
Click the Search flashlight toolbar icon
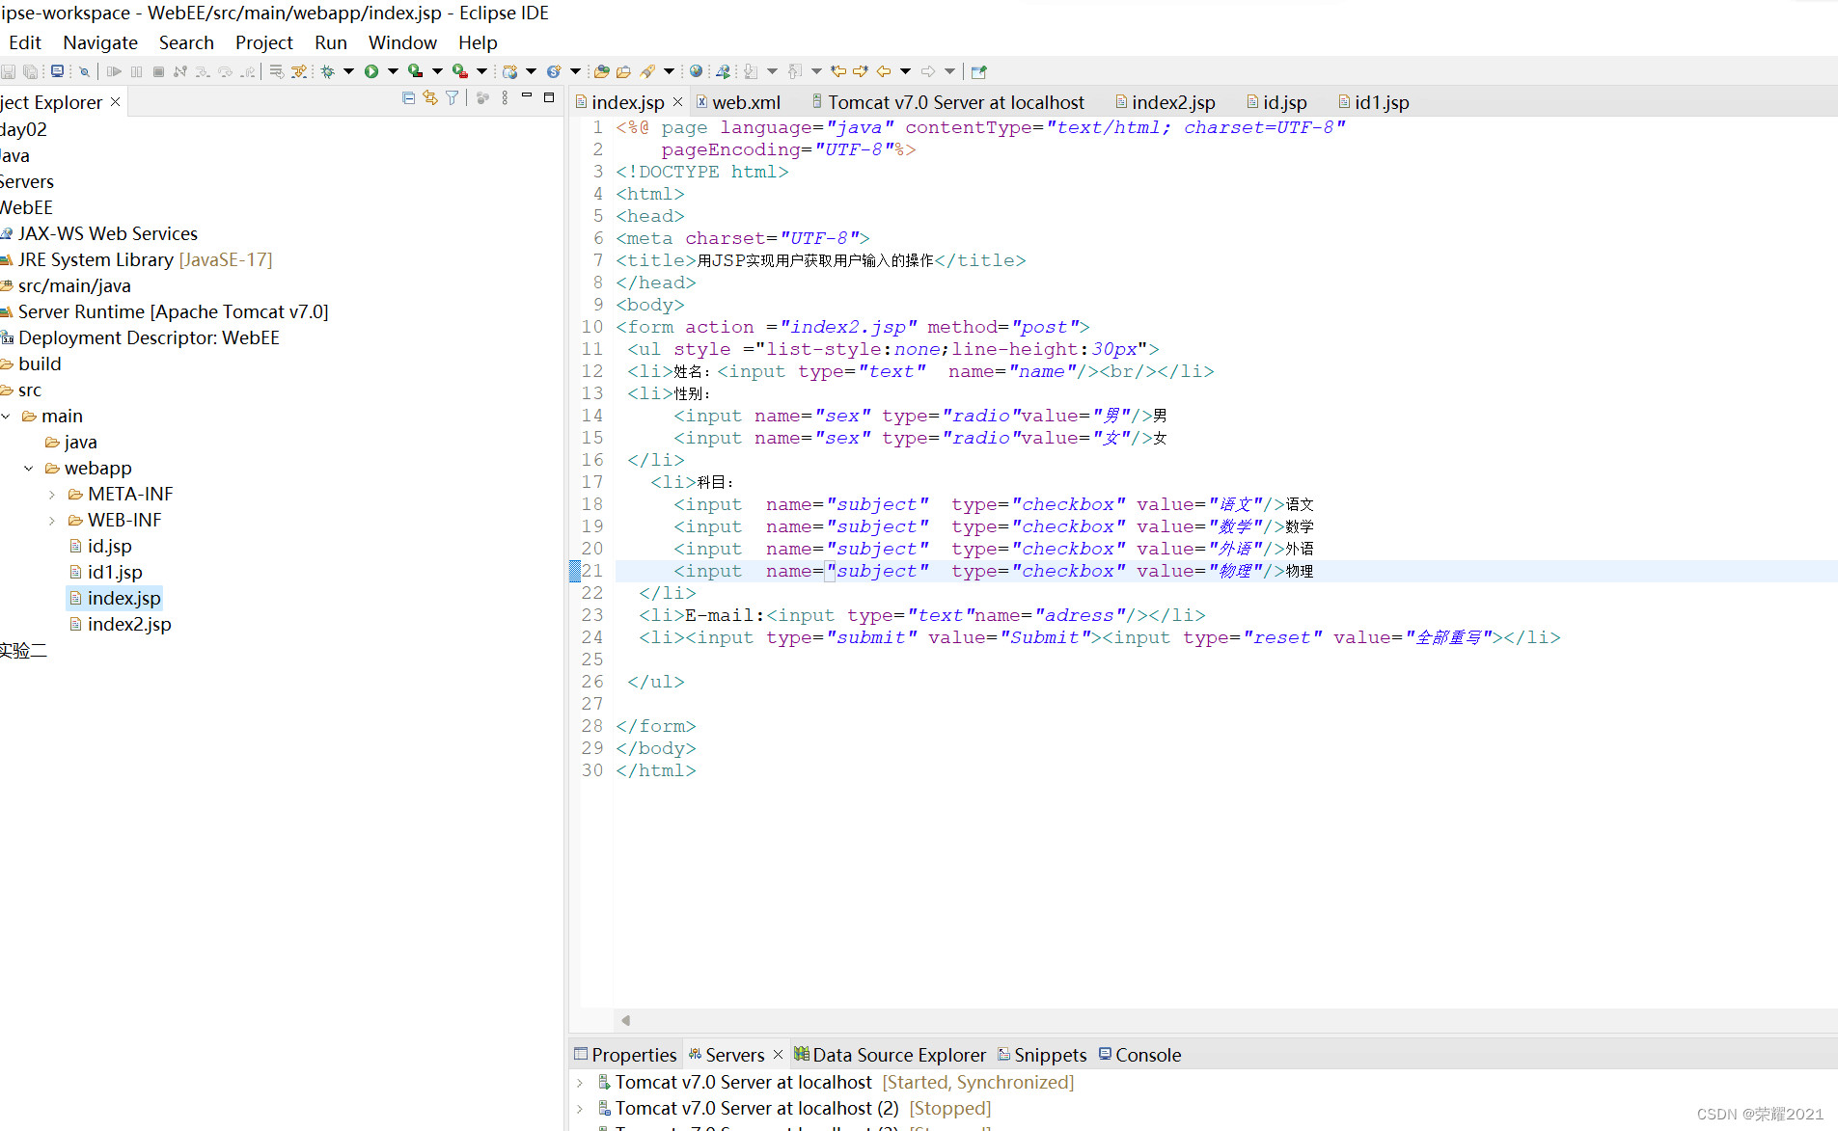[647, 71]
